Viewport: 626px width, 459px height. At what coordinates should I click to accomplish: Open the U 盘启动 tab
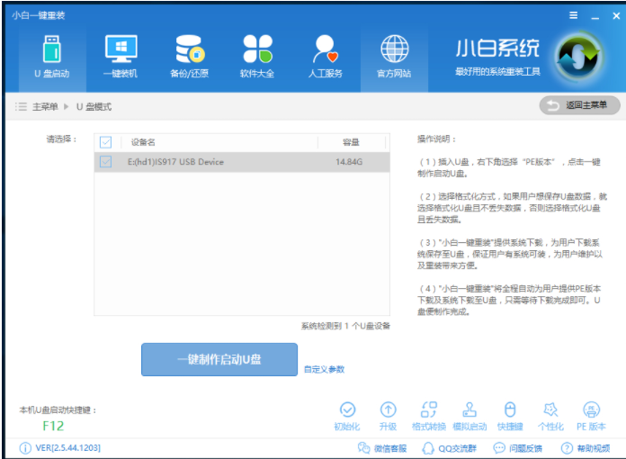(x=52, y=58)
